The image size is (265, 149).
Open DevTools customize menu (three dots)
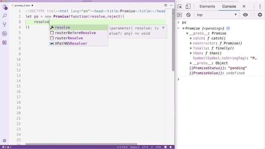tap(260, 7)
